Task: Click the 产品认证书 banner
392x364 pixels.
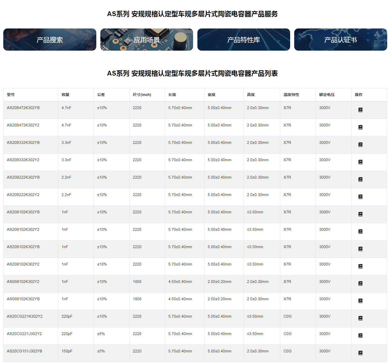Action: (x=340, y=40)
